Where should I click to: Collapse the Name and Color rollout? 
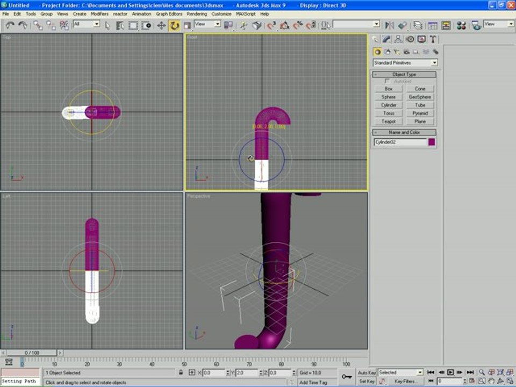tap(404, 132)
